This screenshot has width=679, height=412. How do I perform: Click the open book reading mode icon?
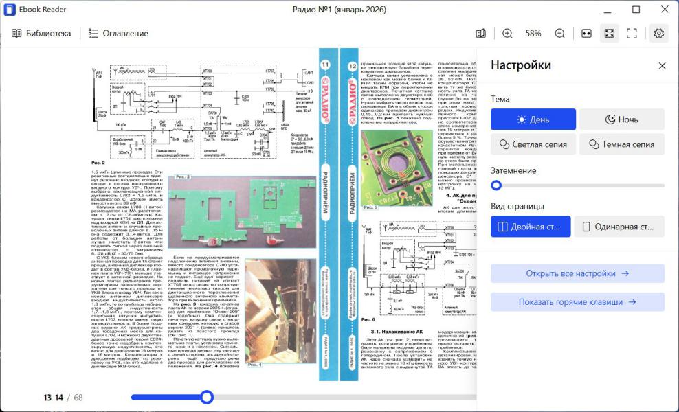click(481, 33)
